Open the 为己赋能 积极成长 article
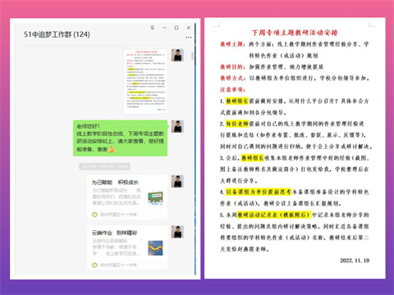The height and width of the screenshot is (295, 394). click(127, 197)
